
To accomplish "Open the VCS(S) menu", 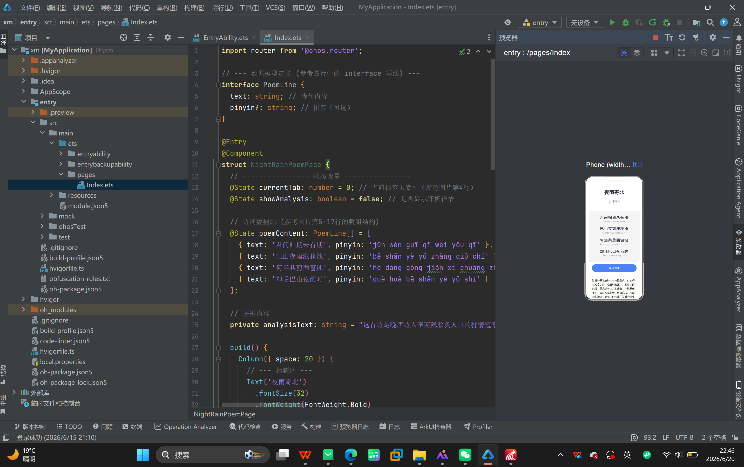I will [x=275, y=8].
